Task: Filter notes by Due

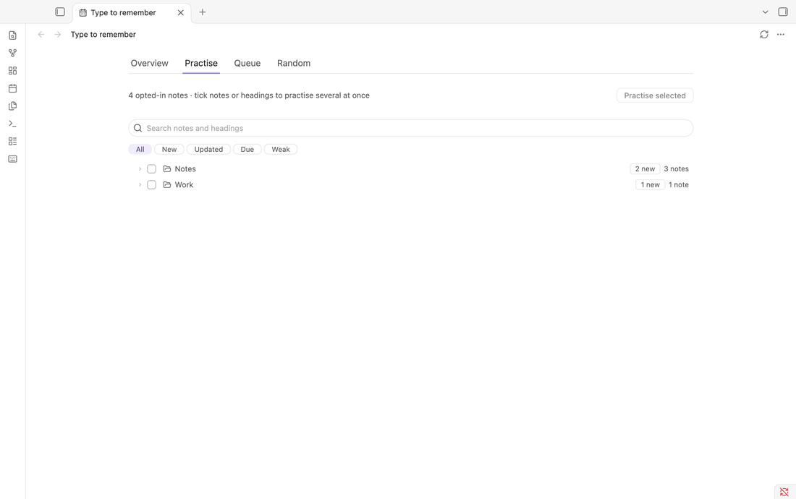Action: (247, 149)
